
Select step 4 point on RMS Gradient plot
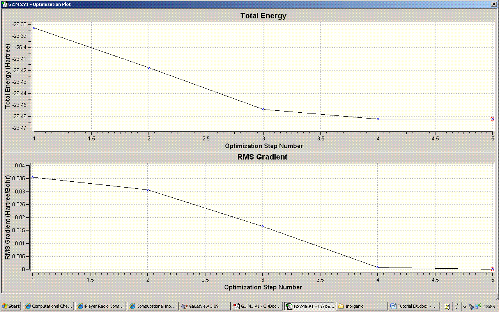tap(377, 268)
